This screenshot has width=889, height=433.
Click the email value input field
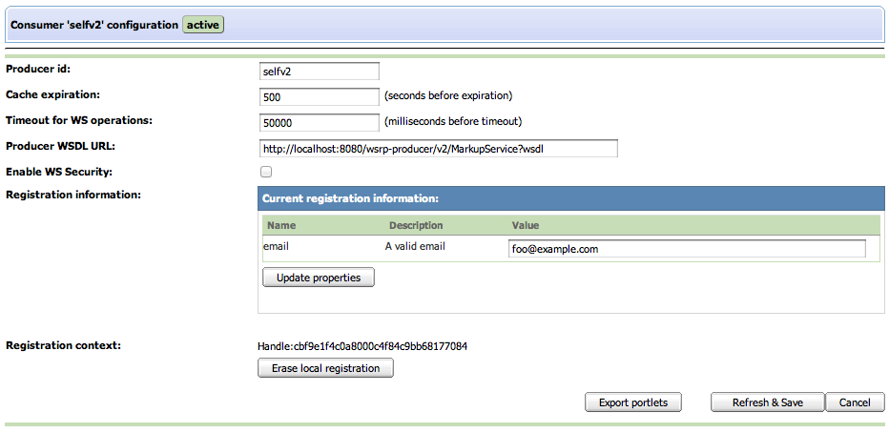(687, 249)
